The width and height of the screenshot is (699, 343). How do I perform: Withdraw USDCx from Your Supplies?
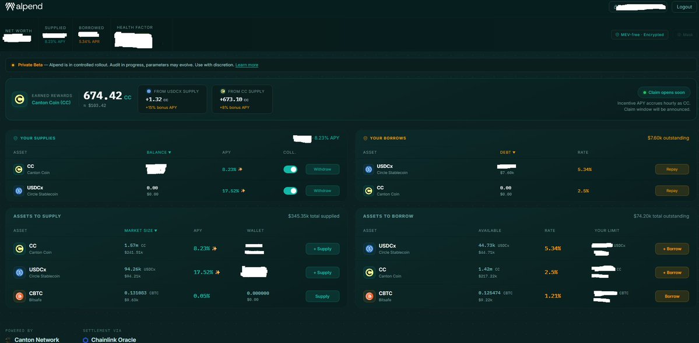click(x=322, y=190)
